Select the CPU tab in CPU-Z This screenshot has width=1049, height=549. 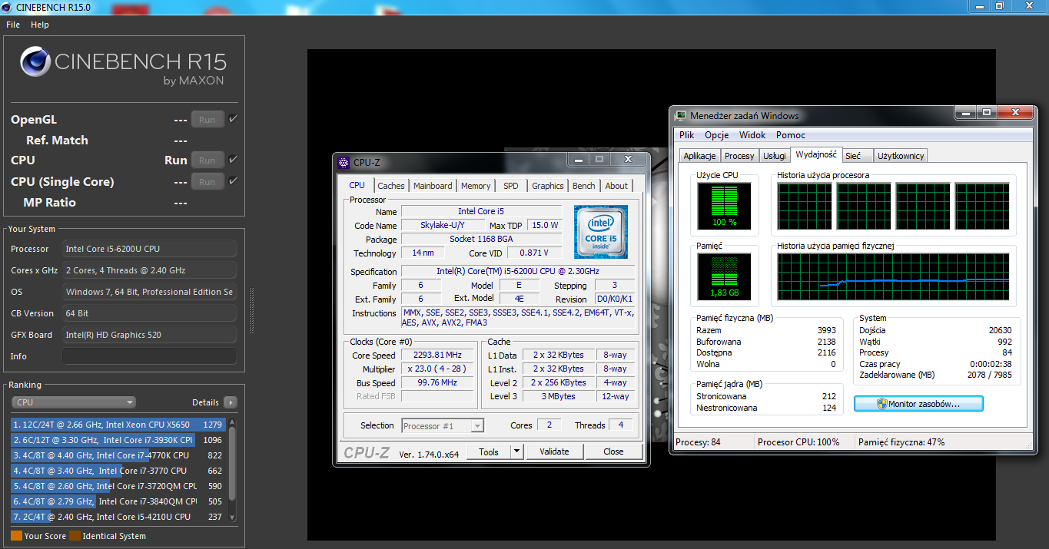point(357,185)
